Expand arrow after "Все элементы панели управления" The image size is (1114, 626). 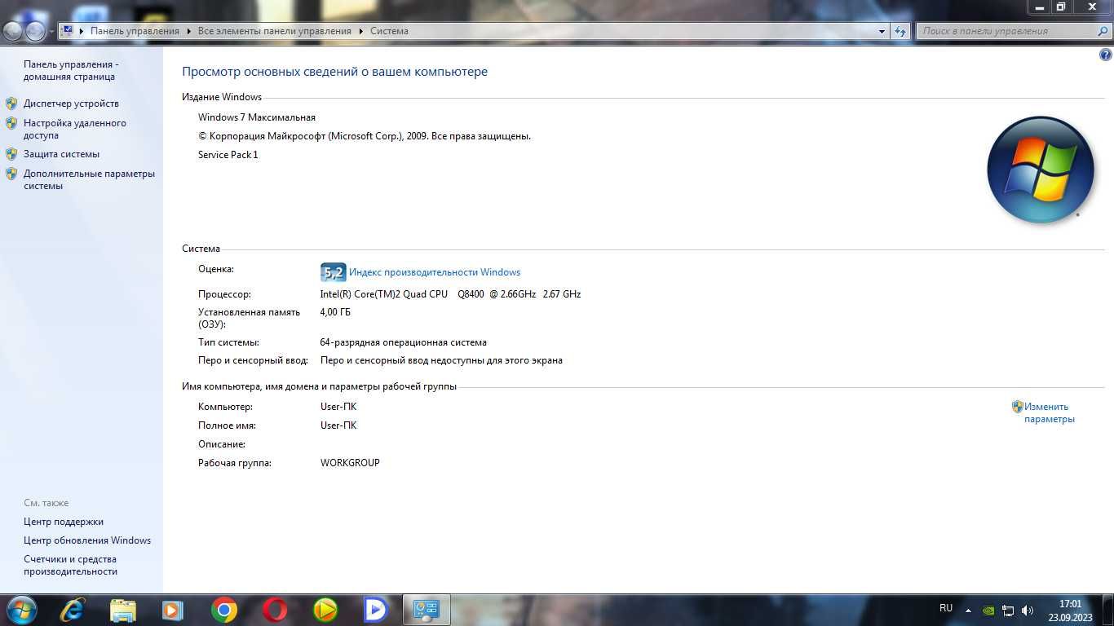pyautogui.click(x=360, y=31)
